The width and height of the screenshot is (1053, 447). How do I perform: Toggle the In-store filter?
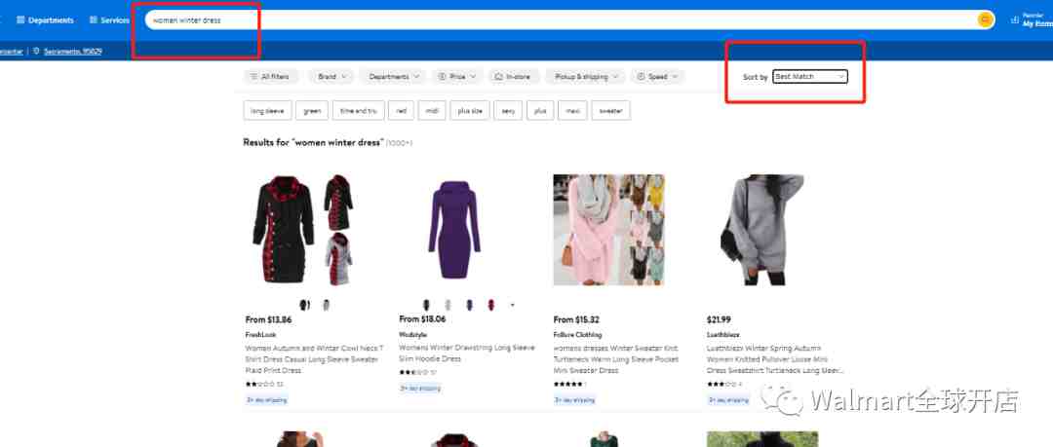(x=513, y=77)
